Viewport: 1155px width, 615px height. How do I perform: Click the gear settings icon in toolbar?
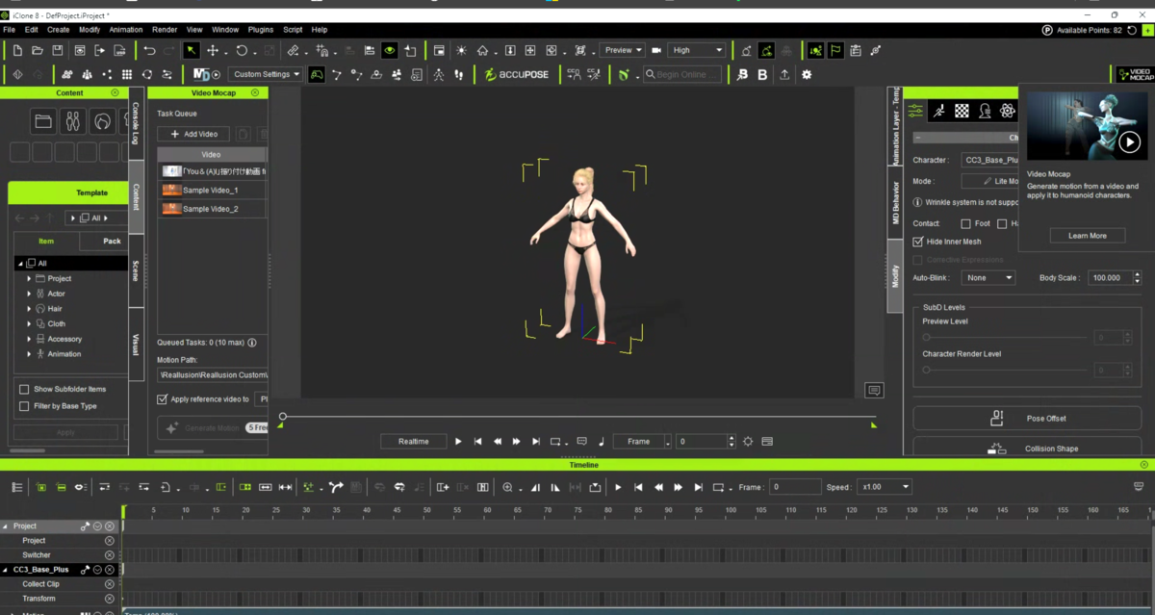[x=807, y=74]
